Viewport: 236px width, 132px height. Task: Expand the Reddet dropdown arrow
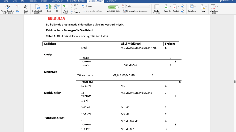click(179, 7)
